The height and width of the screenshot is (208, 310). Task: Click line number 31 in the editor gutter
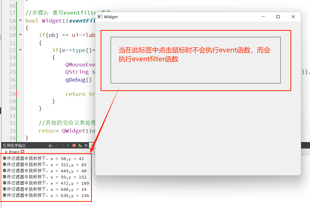[x=12, y=116]
